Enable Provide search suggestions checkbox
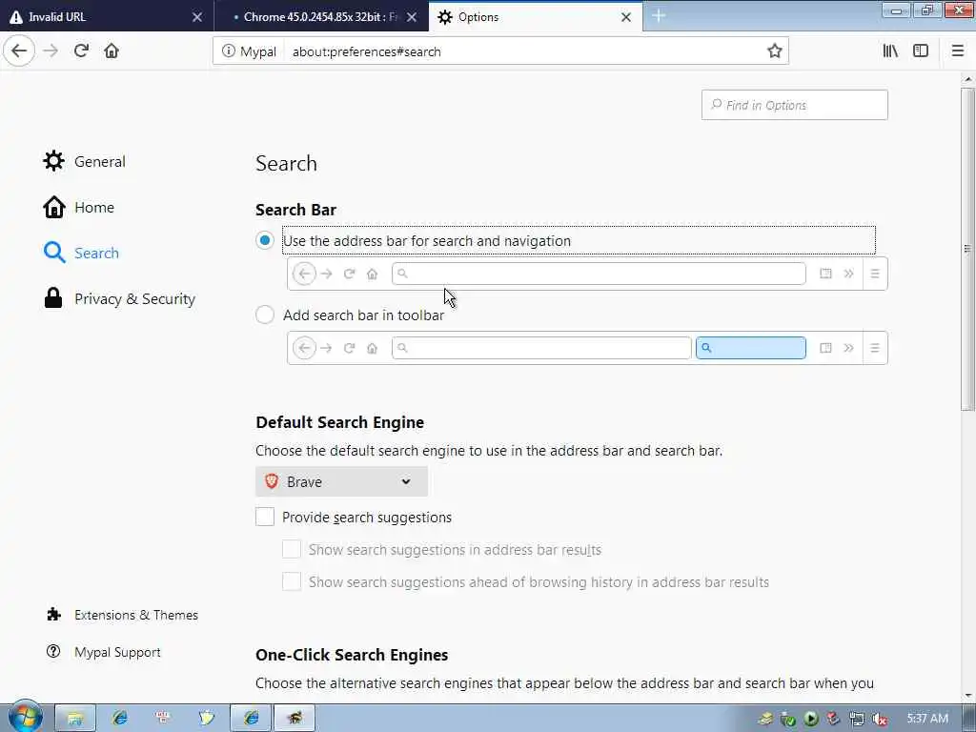Image resolution: width=976 pixels, height=732 pixels. pyautogui.click(x=265, y=517)
